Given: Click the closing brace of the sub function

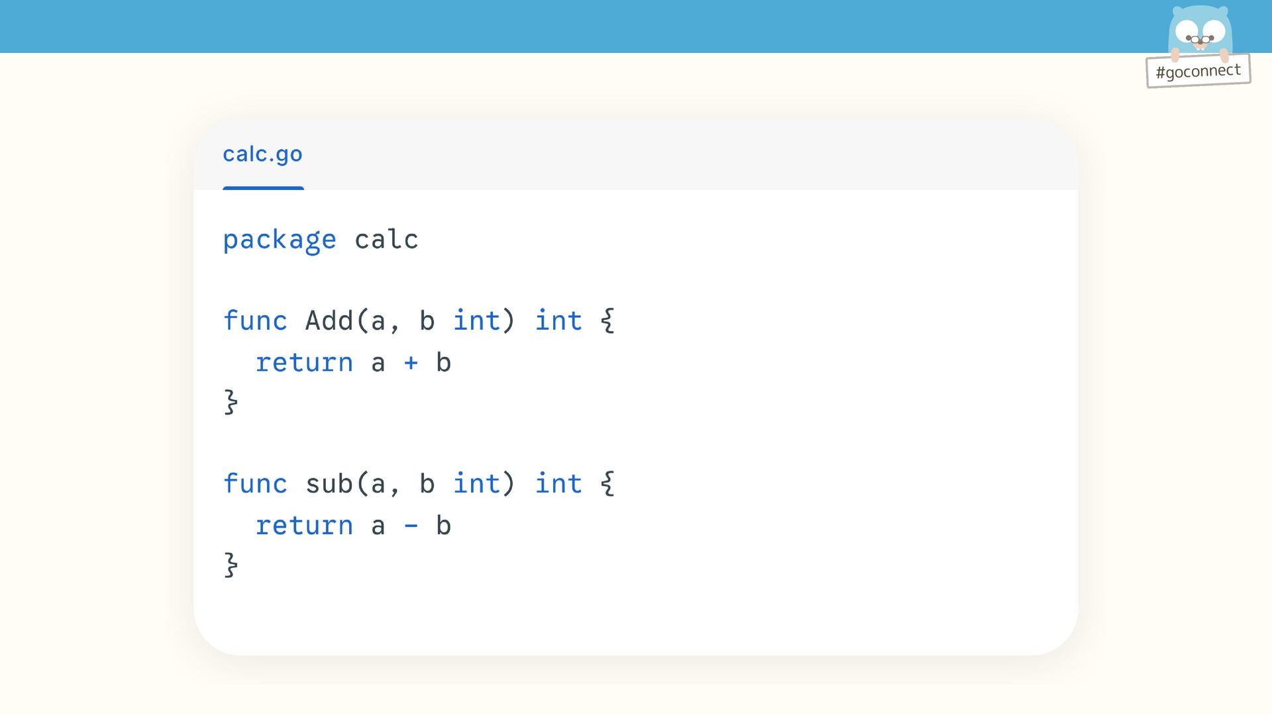Looking at the screenshot, I should (231, 565).
